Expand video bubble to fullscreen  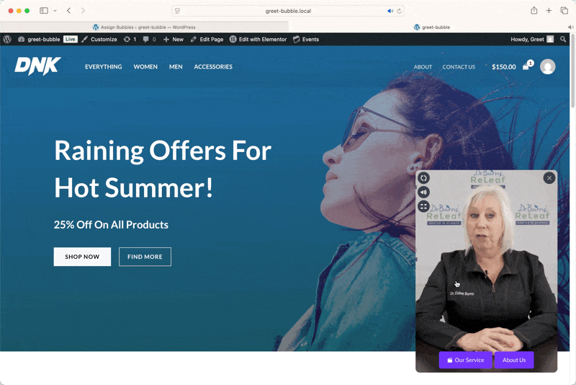[x=423, y=206]
